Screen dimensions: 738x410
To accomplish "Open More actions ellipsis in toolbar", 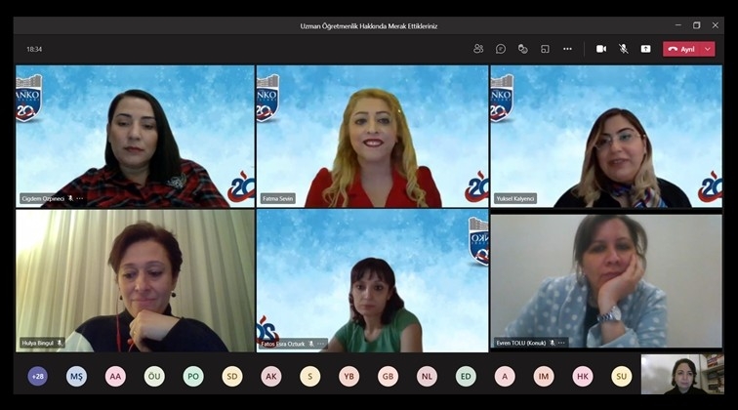I will [567, 49].
